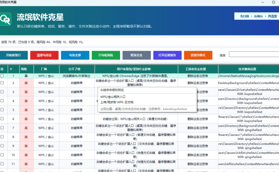This screenshot has height=172, width=279.
Task: Click the 工具会怎么处理 column header
Action: click(198, 69)
